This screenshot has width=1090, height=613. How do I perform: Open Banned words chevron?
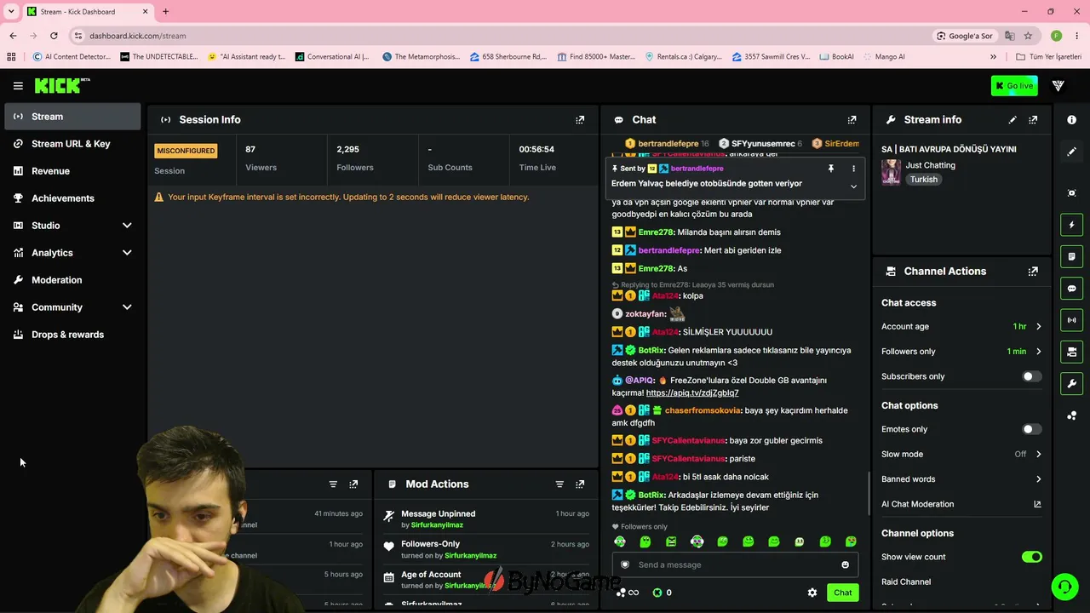click(1038, 479)
